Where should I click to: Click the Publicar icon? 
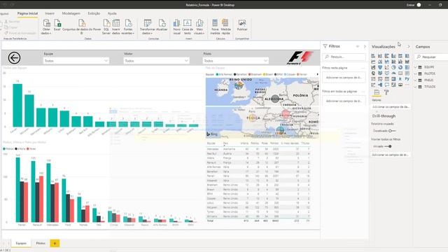pyautogui.click(x=242, y=25)
